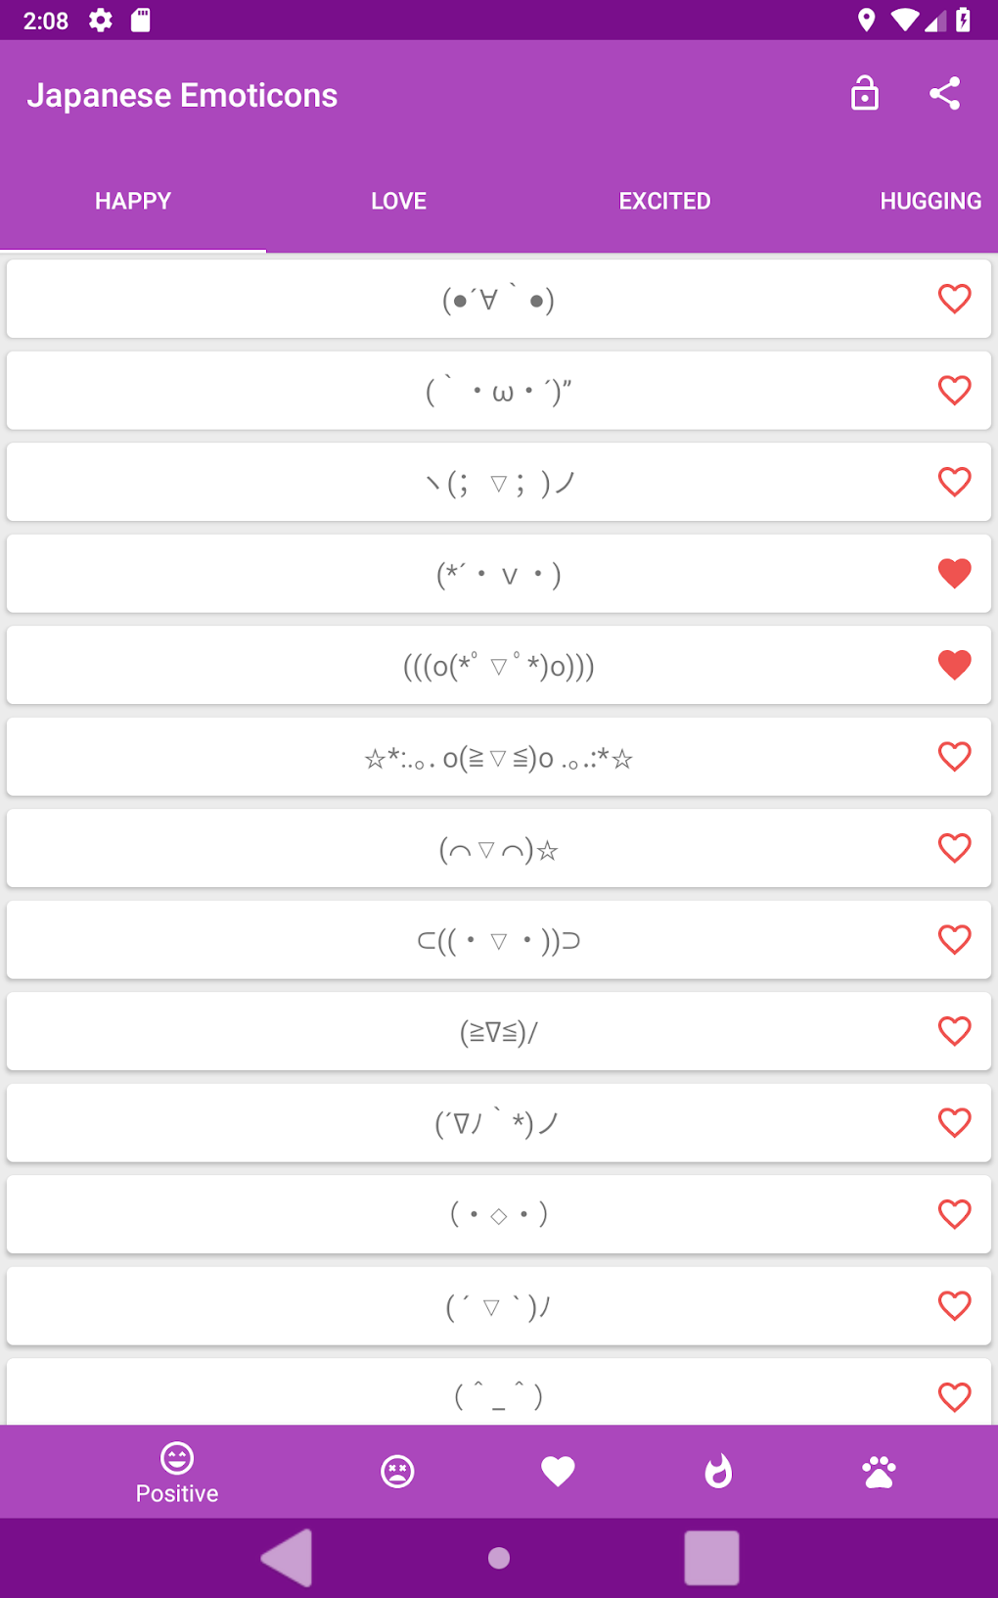998x1598 pixels.
Task: Open the paw animals category
Action: [879, 1471]
